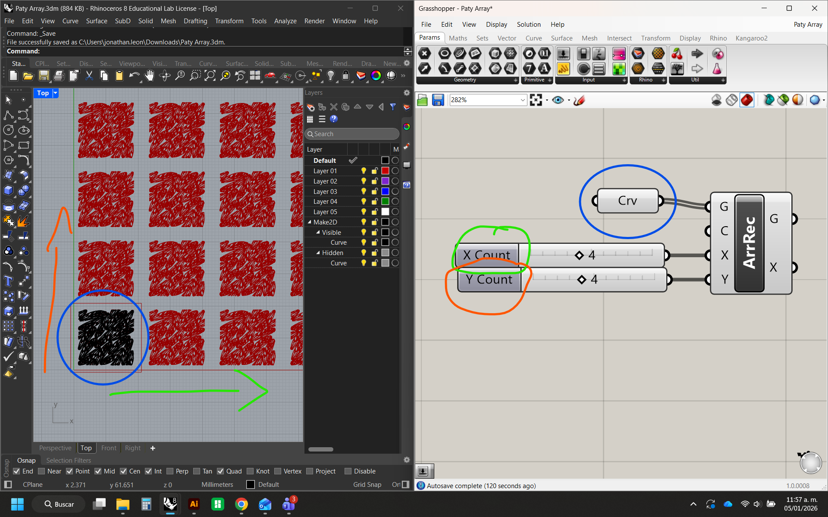Click the Grasshopper sketch pencil icon

tap(579, 100)
